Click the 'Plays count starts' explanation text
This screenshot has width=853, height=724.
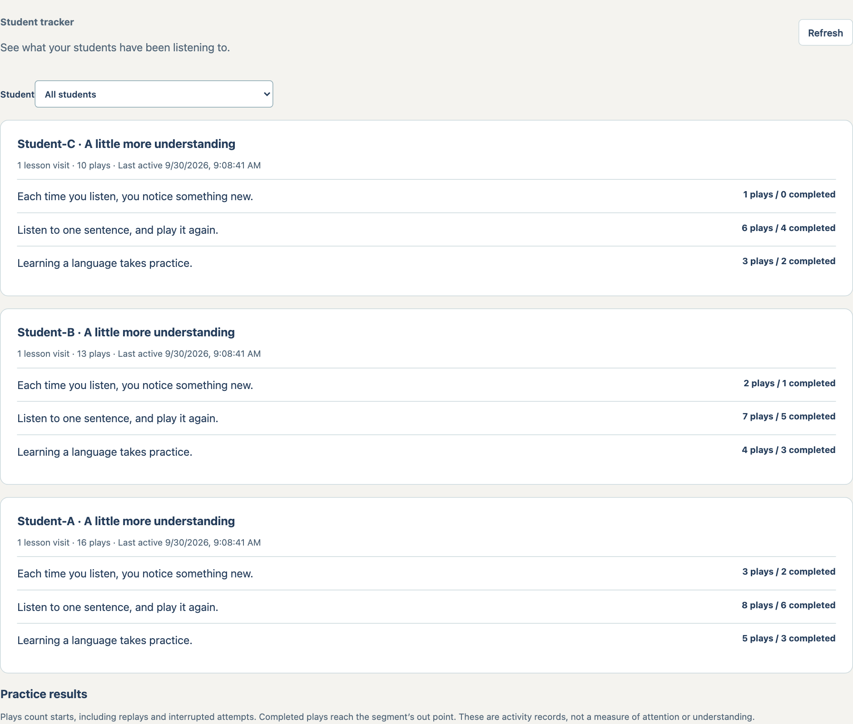pos(377,717)
